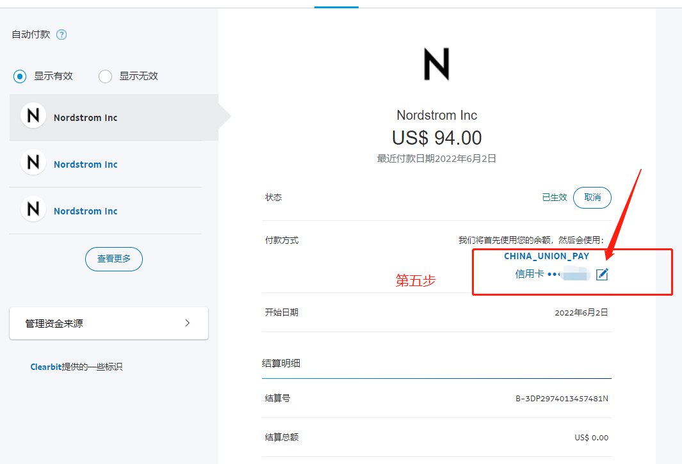The width and height of the screenshot is (682, 464).
Task: Open the edit pencil icon beside the credit card
Action: (601, 274)
